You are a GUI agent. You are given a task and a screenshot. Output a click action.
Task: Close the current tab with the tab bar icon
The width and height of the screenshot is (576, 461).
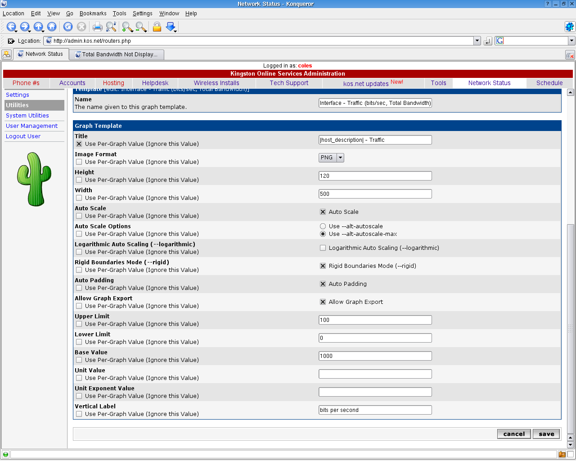pos(570,55)
